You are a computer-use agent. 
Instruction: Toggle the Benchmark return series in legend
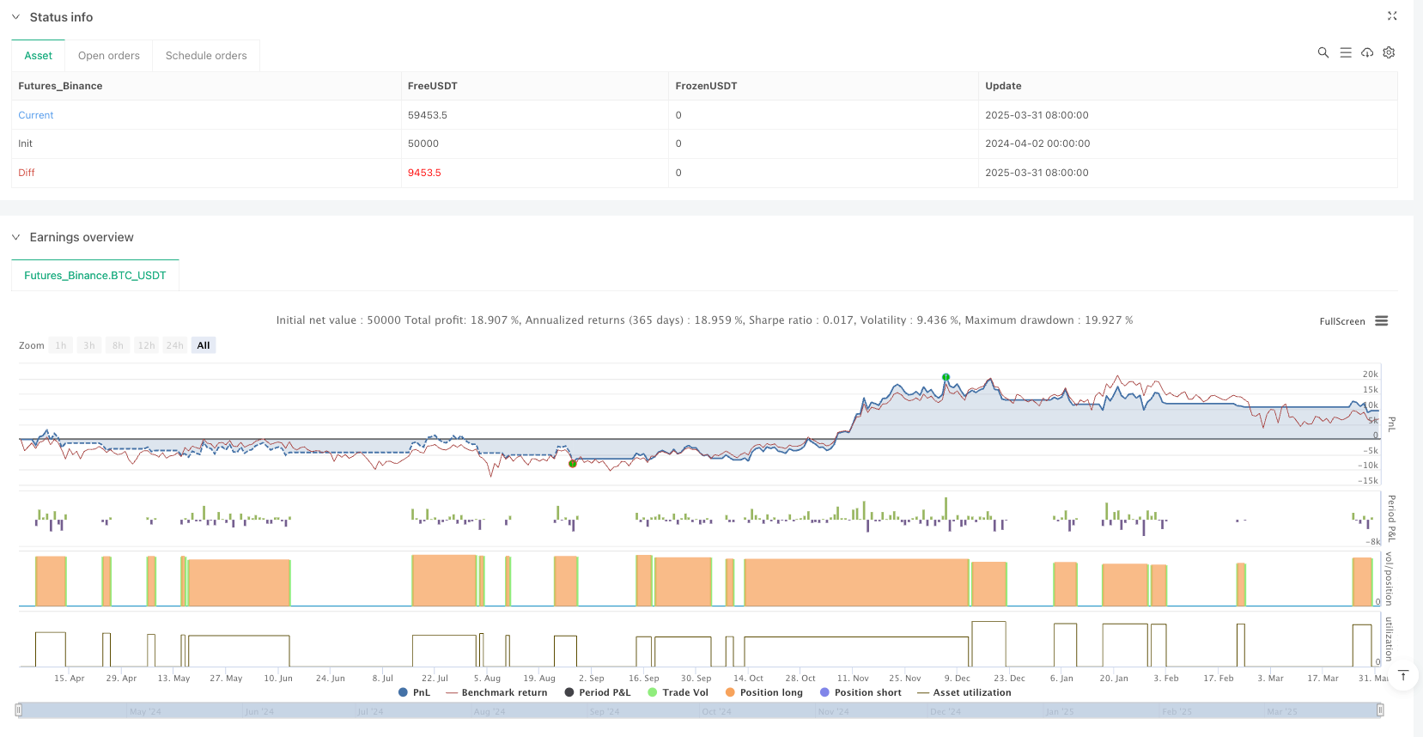[496, 692]
